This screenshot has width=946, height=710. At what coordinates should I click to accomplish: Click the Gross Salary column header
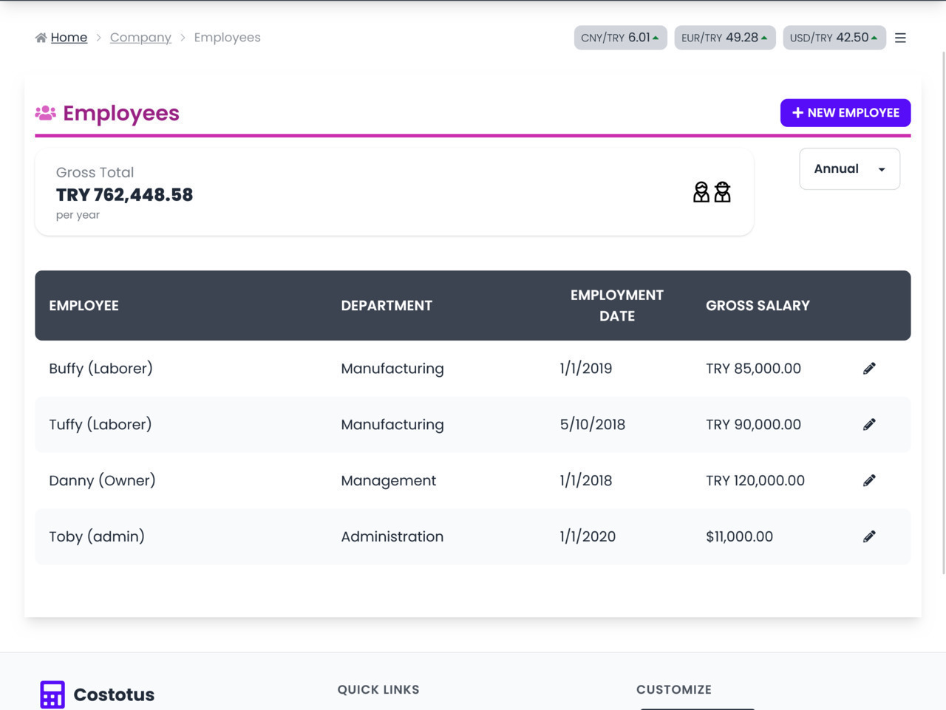(x=758, y=306)
